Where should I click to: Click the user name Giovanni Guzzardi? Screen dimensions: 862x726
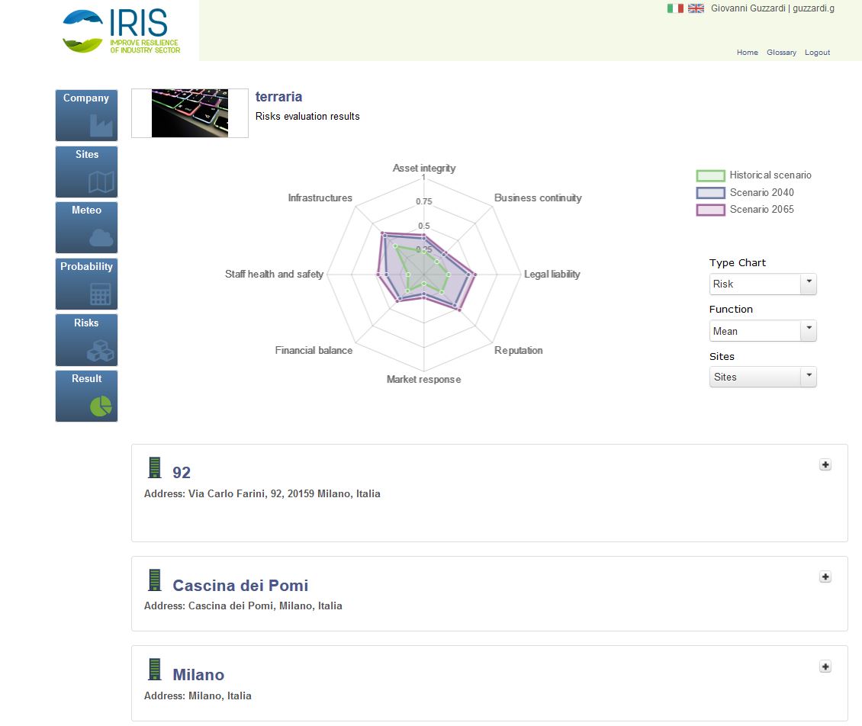tap(748, 8)
